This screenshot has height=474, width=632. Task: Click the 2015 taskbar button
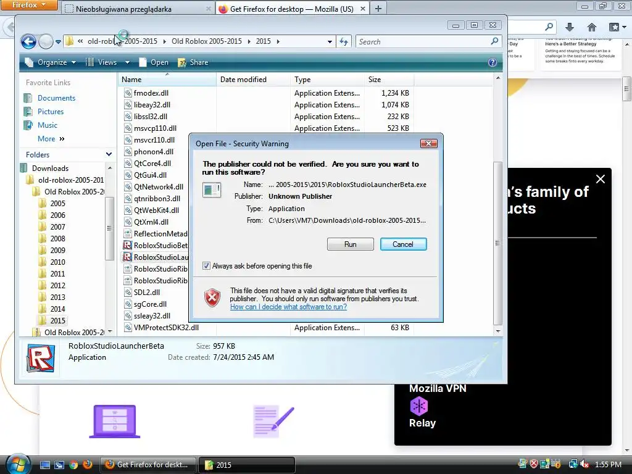coord(246,465)
